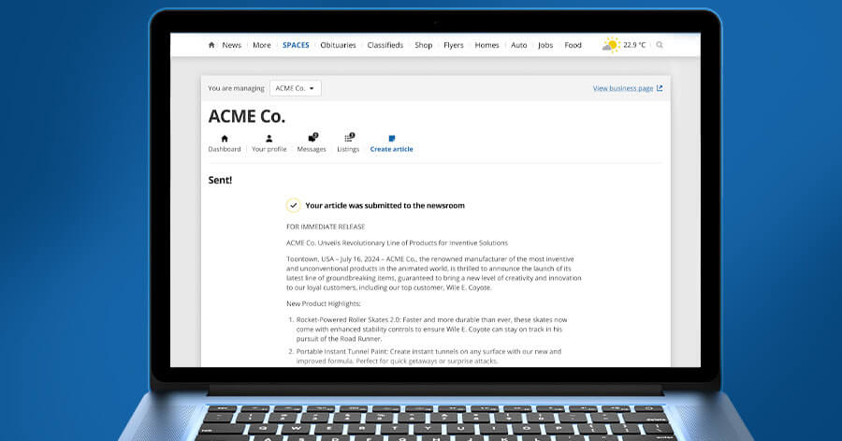Viewport: 842px width, 441px height.
Task: Click the Portable Instant Tunnel Paint item
Action: tap(428, 356)
